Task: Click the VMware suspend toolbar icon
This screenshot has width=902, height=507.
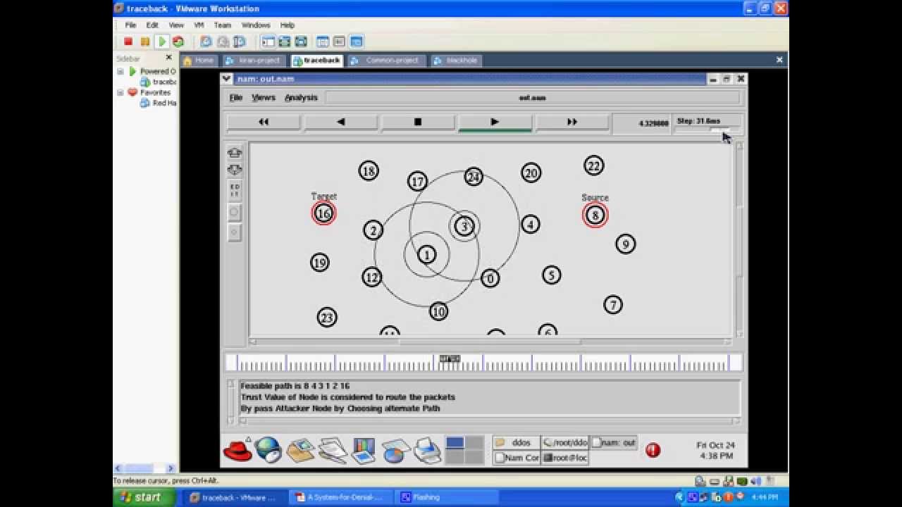Action: [x=145, y=42]
